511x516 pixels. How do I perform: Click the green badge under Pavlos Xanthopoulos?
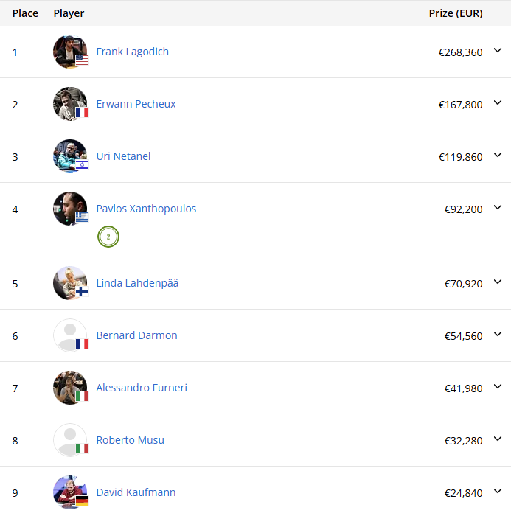tap(108, 237)
